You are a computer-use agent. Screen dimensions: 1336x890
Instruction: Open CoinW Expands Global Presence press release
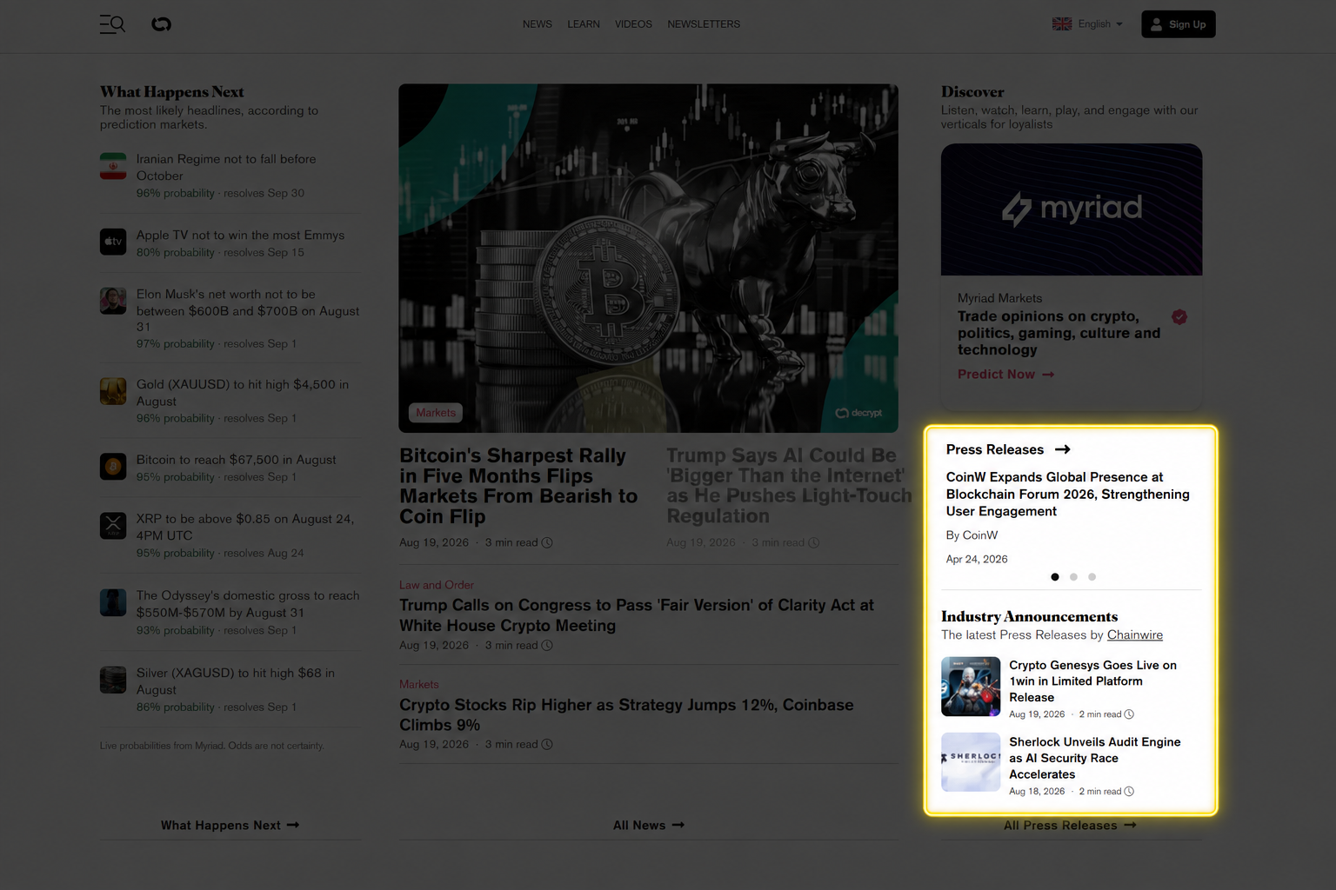pos(1067,494)
